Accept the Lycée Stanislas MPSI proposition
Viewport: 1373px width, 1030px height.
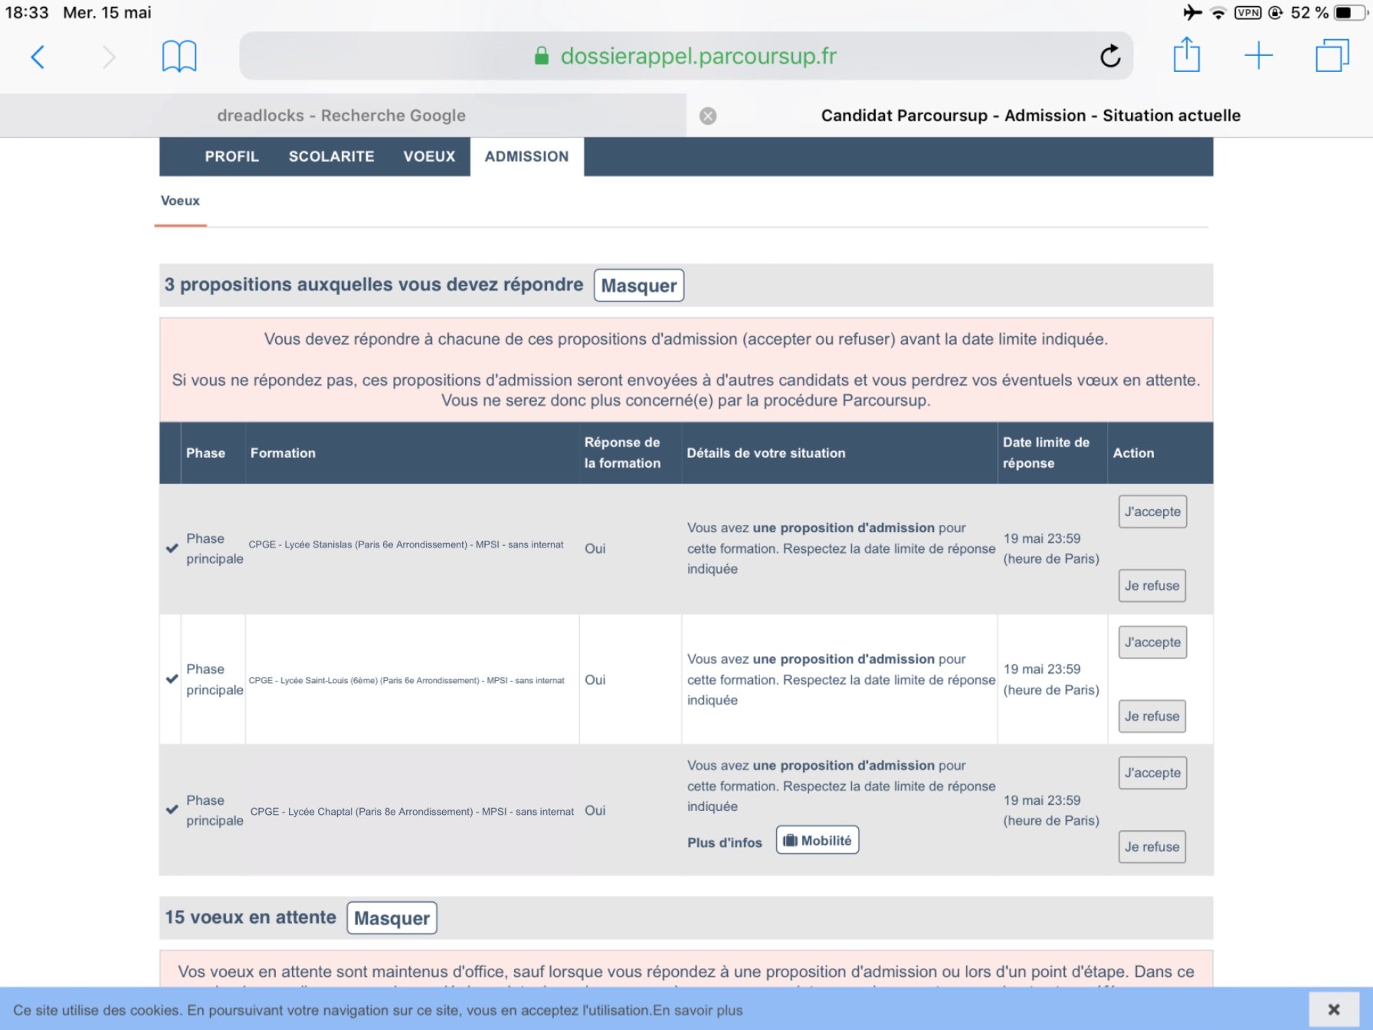[1152, 512]
